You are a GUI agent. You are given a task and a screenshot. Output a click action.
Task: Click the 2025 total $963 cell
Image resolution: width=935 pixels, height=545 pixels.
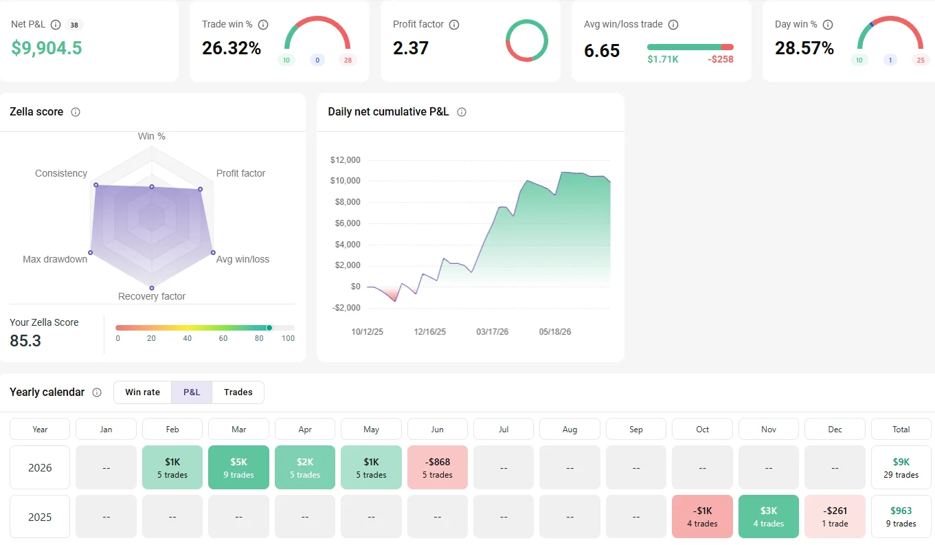tap(901, 516)
